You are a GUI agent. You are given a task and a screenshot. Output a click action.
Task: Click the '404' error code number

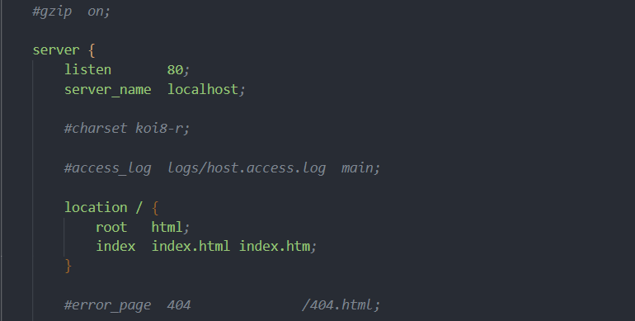coord(179,305)
